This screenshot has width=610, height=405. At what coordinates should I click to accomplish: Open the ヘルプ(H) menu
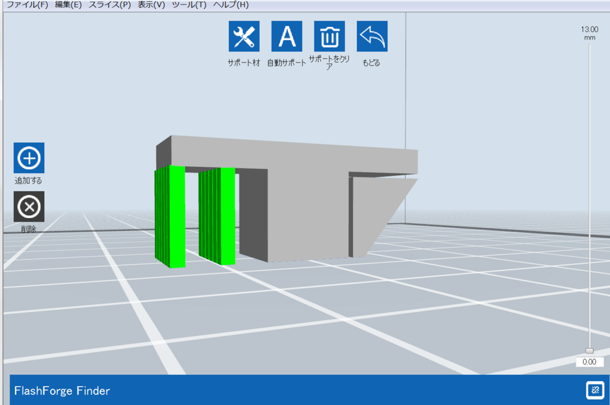[x=231, y=5]
